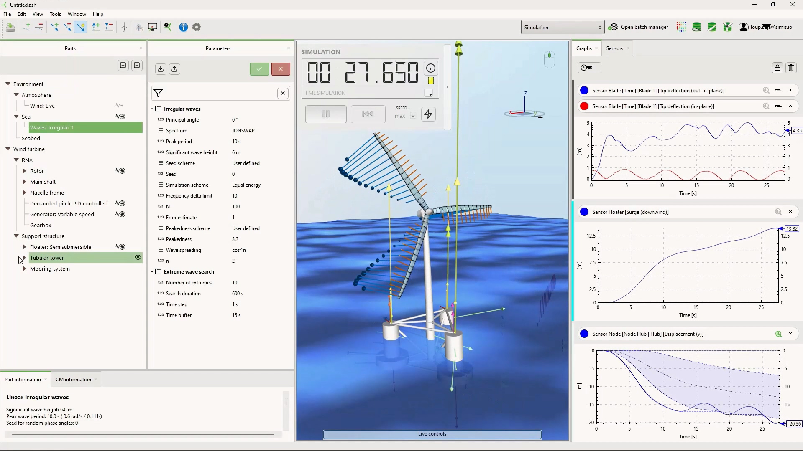Open the blue information icon
The width and height of the screenshot is (803, 451).
click(x=183, y=28)
